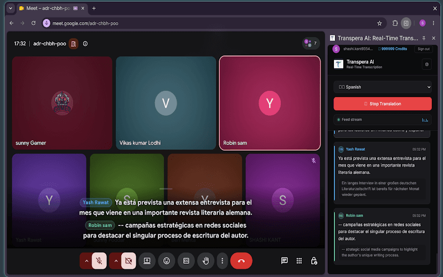
Task: Select Vikas kumar Lodhi's video tile
Action: tap(166, 103)
